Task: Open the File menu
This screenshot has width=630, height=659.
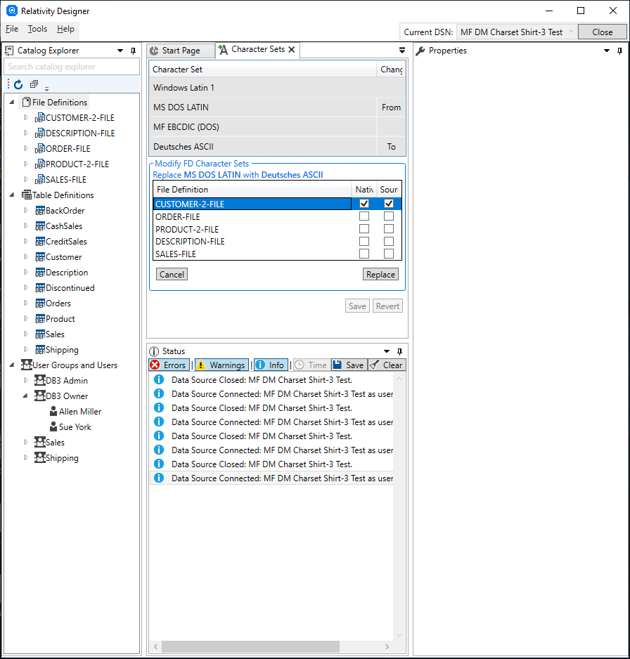Action: (x=12, y=29)
